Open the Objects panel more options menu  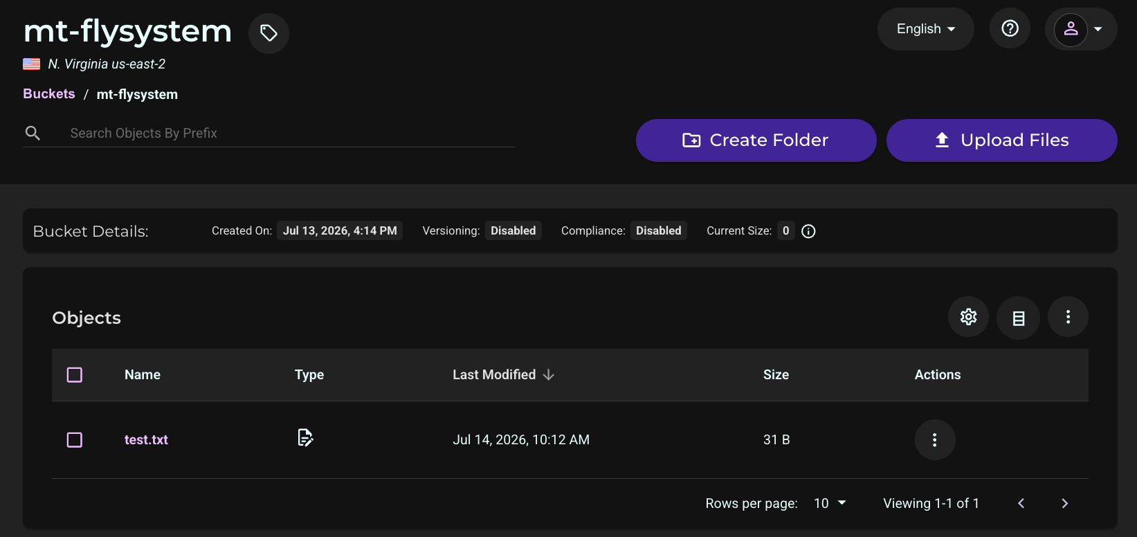click(1068, 317)
